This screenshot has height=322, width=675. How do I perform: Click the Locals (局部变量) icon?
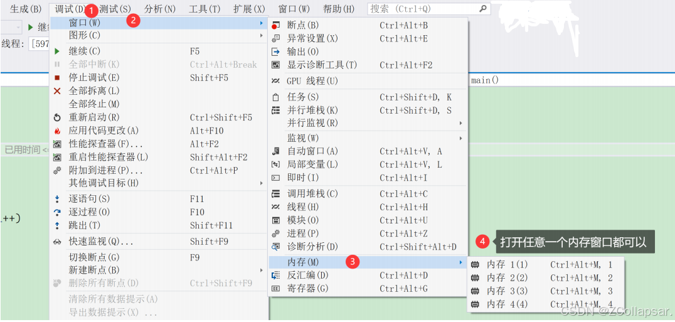(x=276, y=164)
